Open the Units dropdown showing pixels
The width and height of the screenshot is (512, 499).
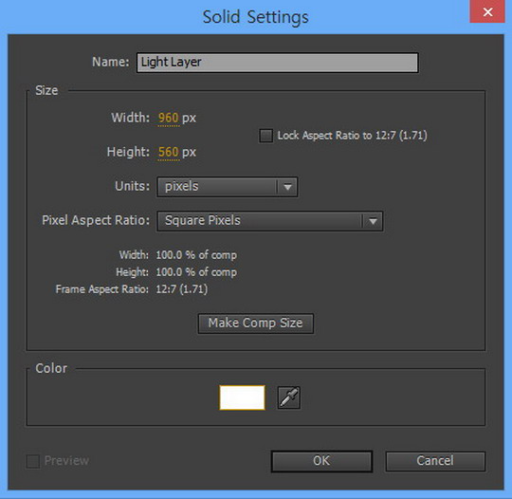point(228,187)
